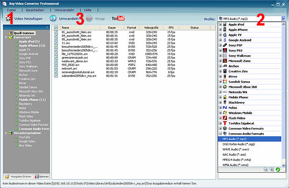Click the minus icon at the bottom of the profile list
This screenshot has width=289, height=188.
click(x=265, y=169)
